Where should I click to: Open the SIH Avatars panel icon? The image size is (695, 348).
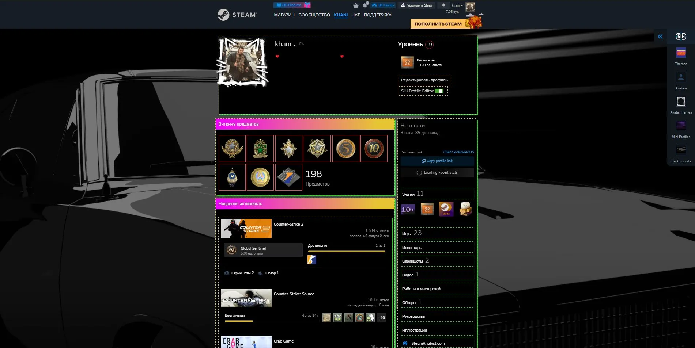tap(681, 77)
